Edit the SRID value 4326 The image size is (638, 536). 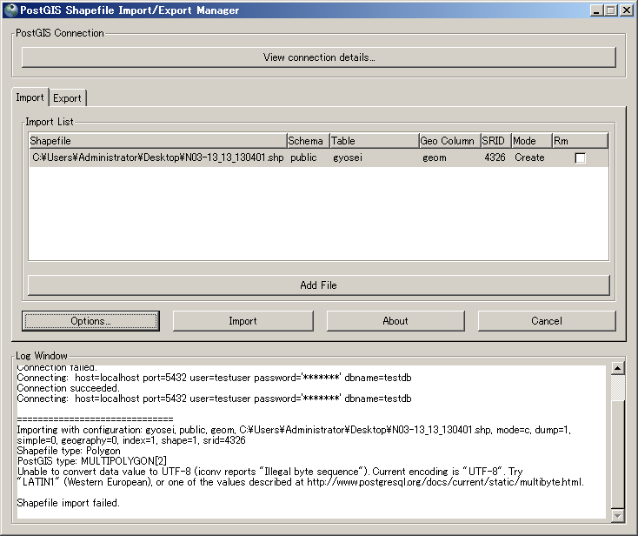[x=495, y=158]
